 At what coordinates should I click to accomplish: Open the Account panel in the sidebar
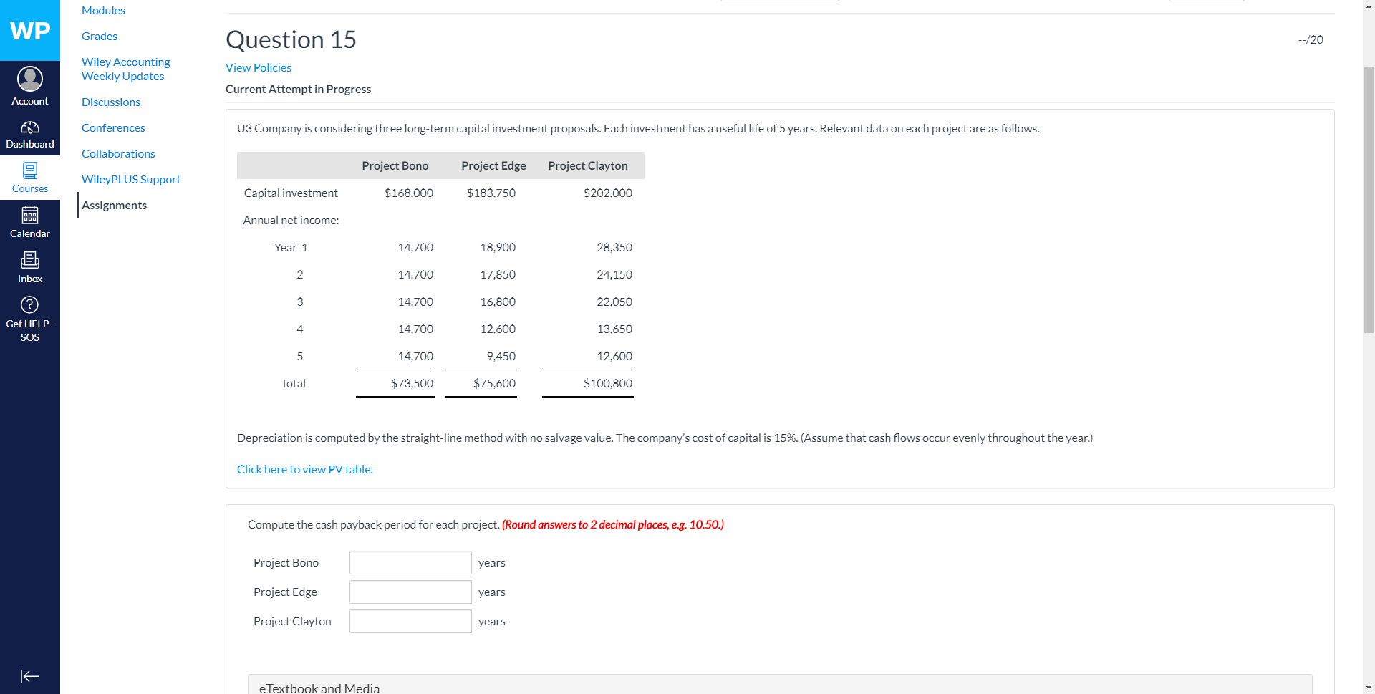[x=30, y=85]
